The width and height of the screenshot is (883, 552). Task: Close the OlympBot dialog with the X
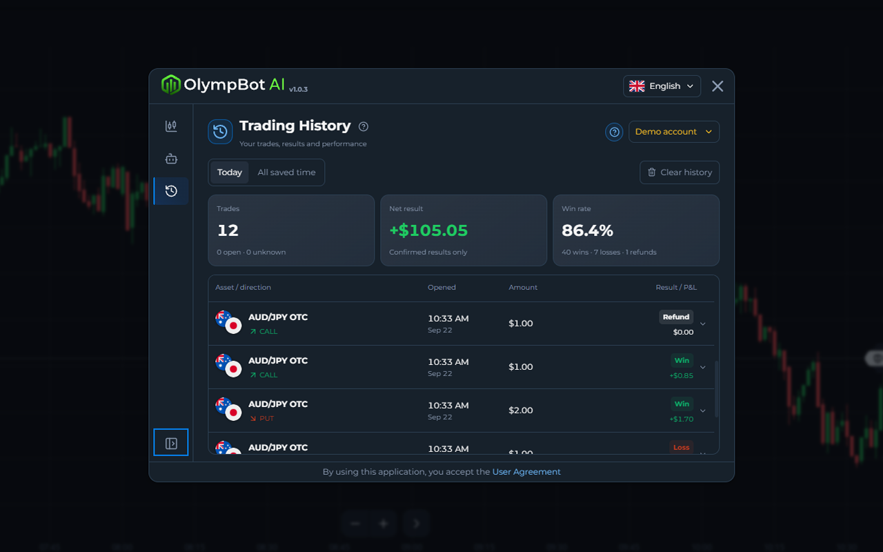pos(717,86)
